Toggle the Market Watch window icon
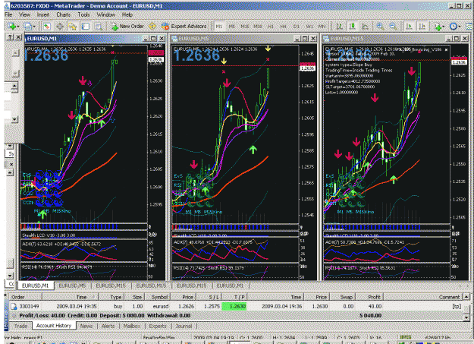The image size is (474, 344). (x=46, y=27)
